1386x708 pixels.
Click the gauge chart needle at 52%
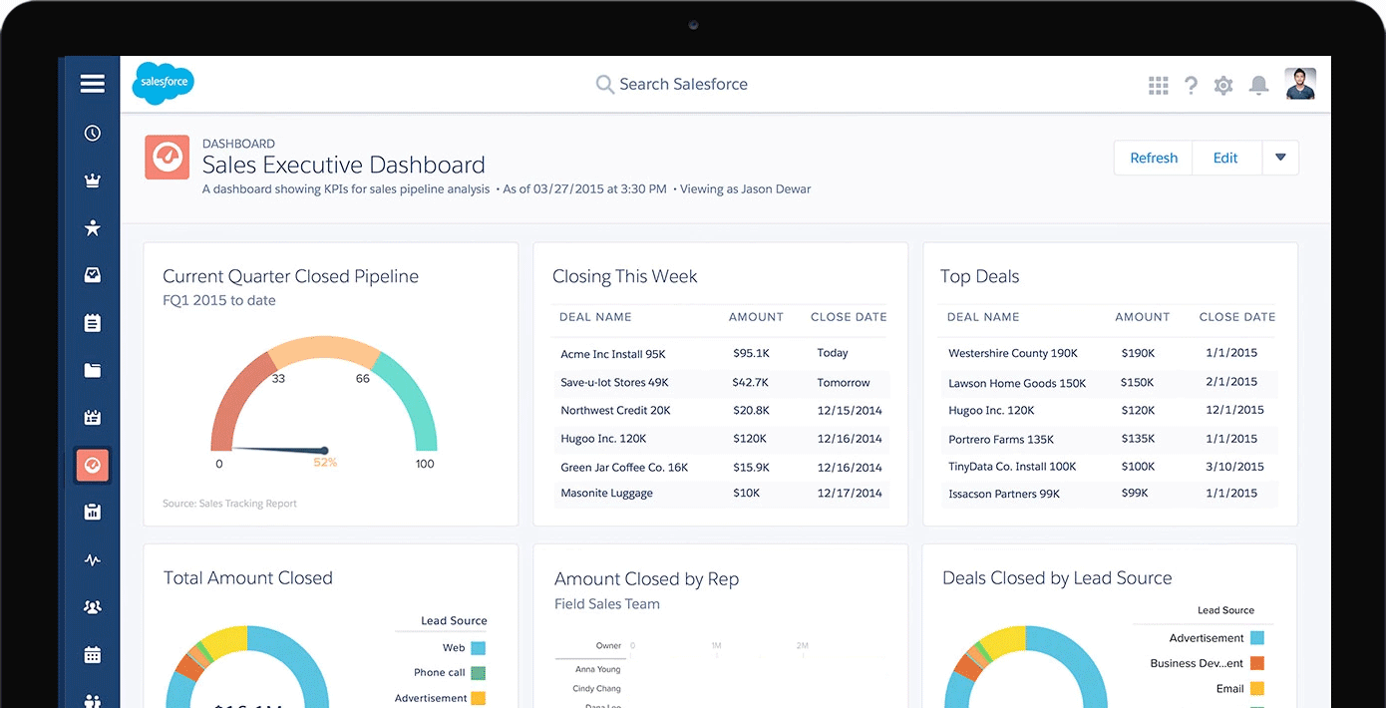tap(278, 450)
